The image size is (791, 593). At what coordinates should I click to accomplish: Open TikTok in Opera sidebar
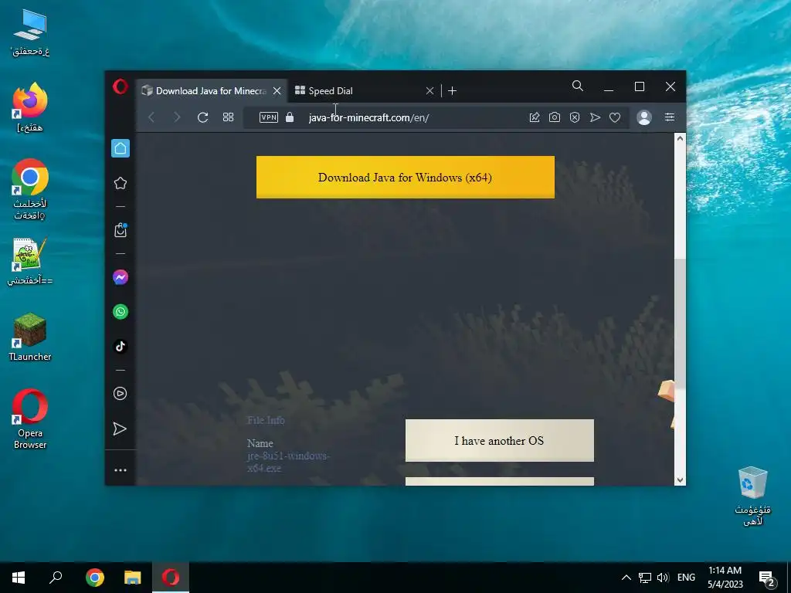tap(121, 347)
